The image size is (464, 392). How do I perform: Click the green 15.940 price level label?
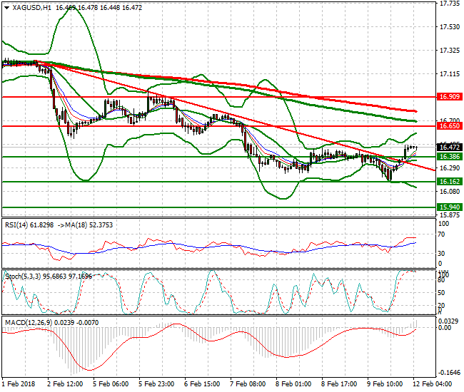click(449, 207)
